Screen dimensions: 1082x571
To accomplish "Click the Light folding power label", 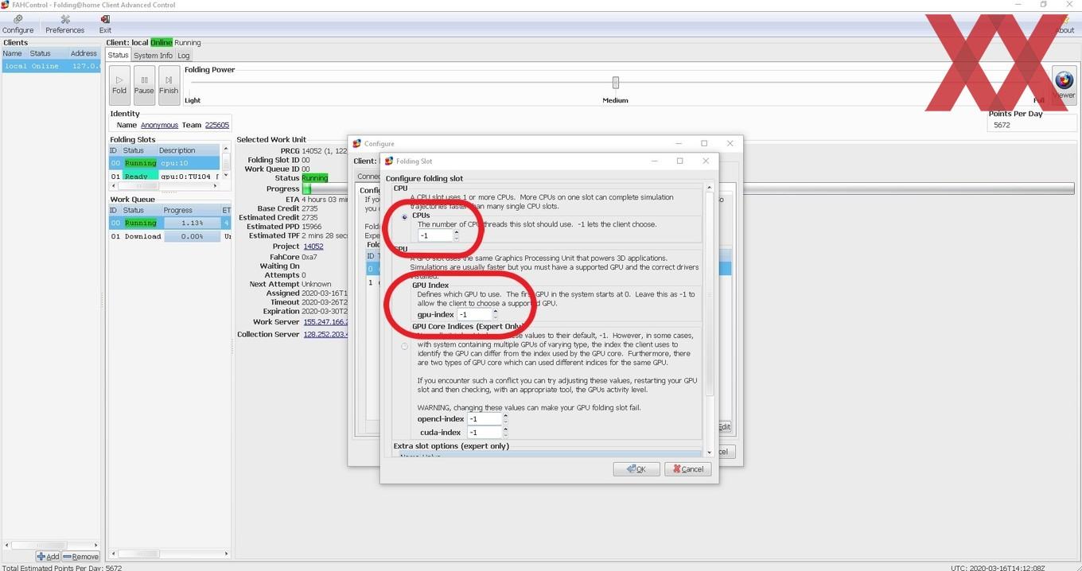I will pyautogui.click(x=193, y=100).
